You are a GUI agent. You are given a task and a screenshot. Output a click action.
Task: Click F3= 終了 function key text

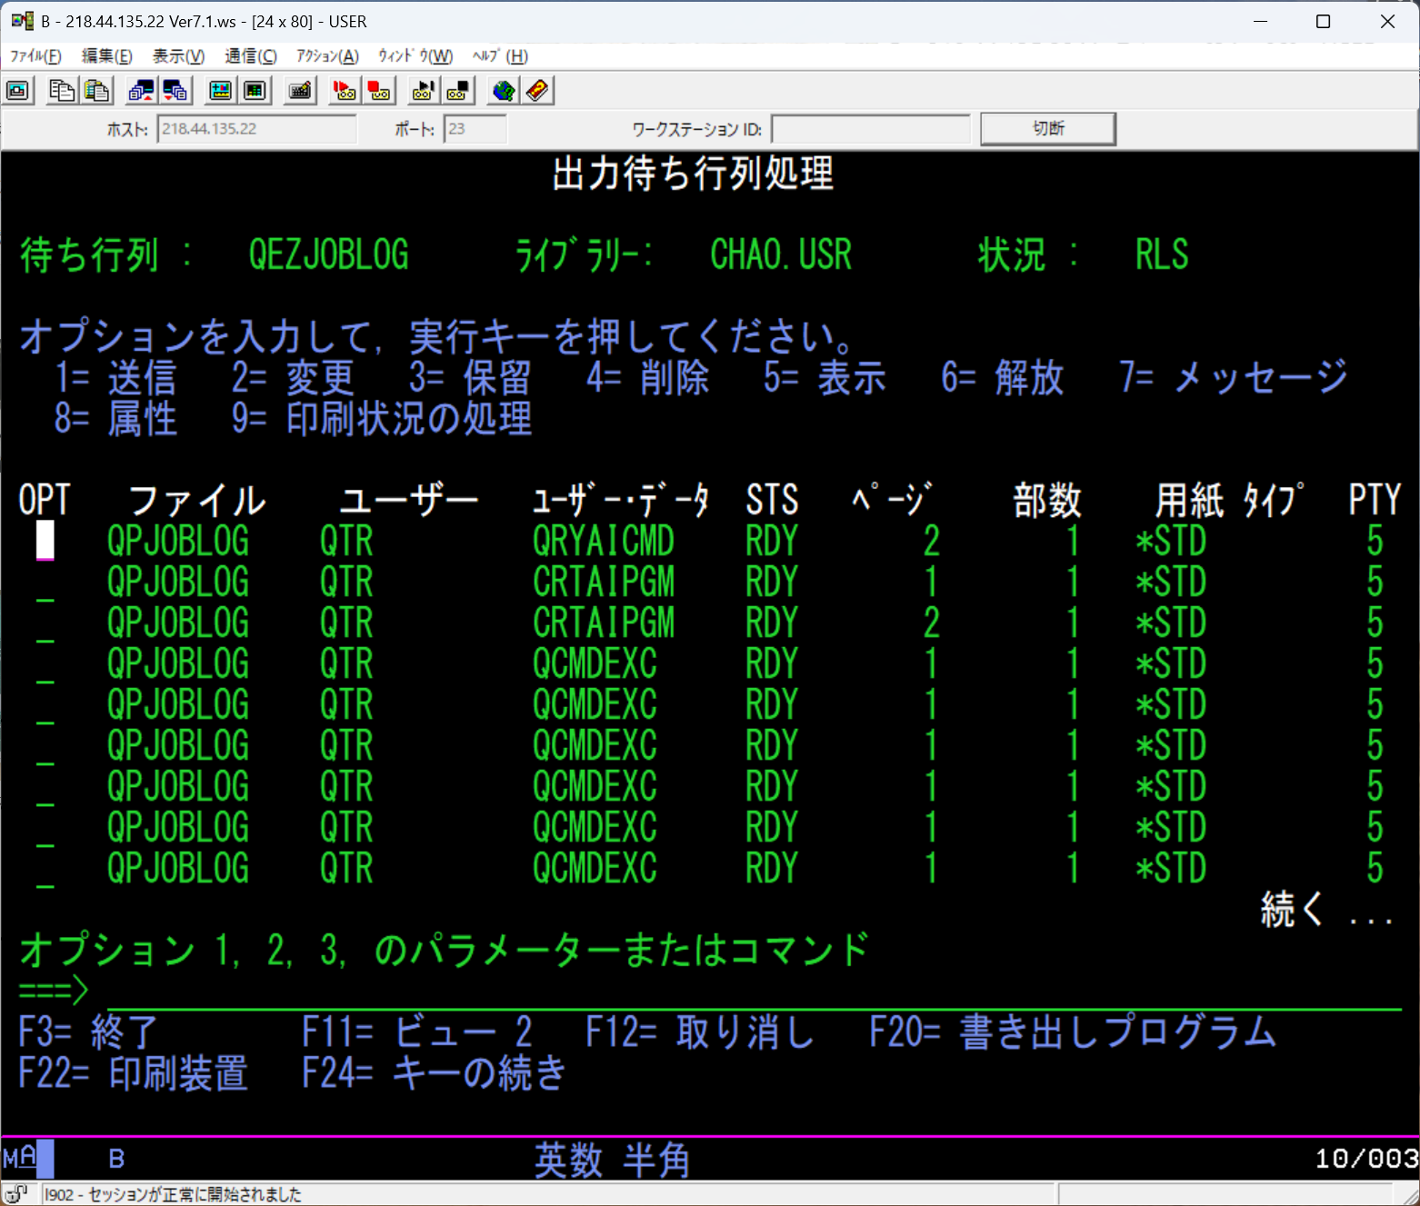coord(88,1032)
